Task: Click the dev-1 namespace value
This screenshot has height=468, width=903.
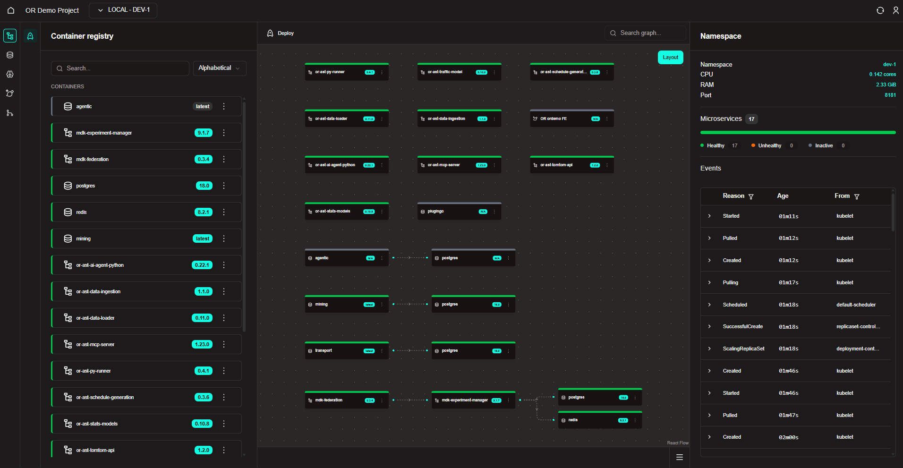Action: tap(889, 64)
